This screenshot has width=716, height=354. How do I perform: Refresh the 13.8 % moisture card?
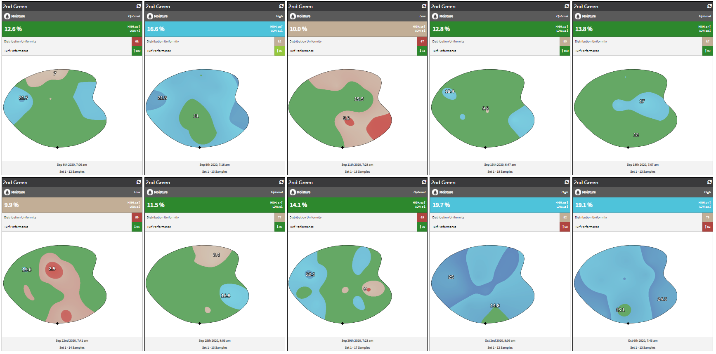709,6
